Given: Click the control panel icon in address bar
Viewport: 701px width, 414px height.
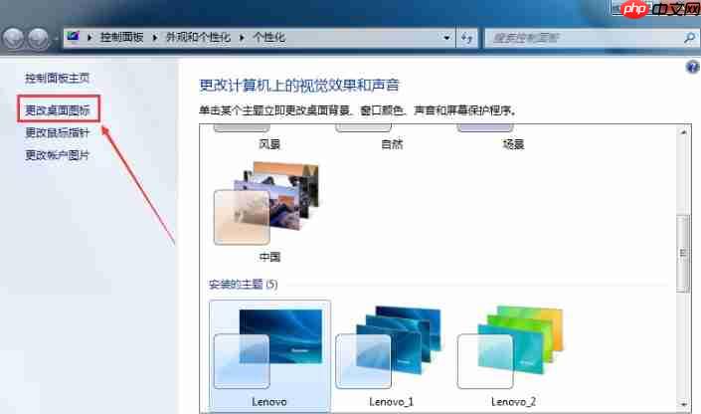Looking at the screenshot, I should click(x=73, y=36).
